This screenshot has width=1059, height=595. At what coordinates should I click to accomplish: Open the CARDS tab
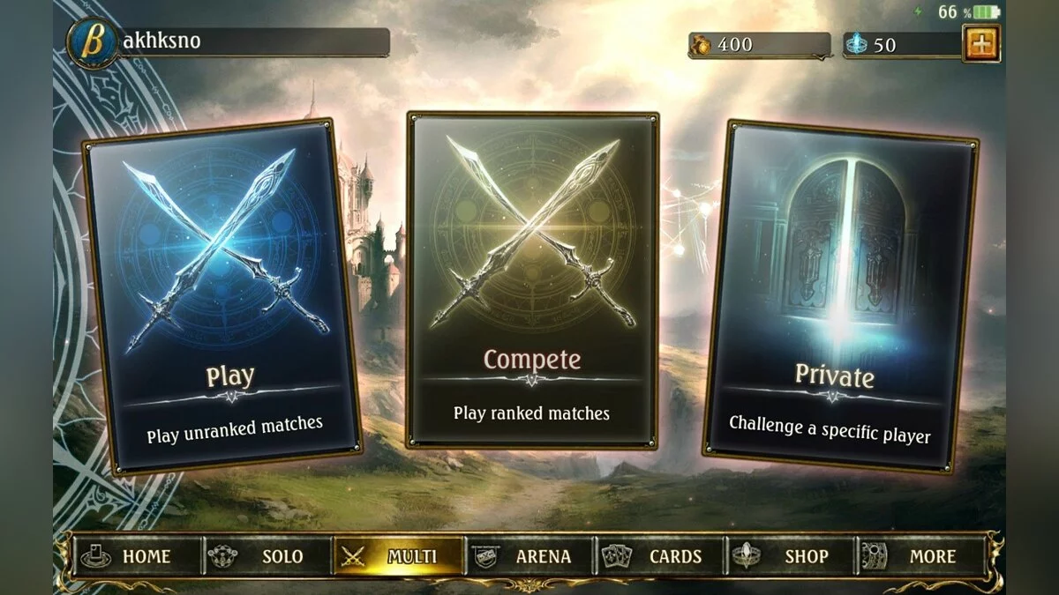tap(661, 556)
